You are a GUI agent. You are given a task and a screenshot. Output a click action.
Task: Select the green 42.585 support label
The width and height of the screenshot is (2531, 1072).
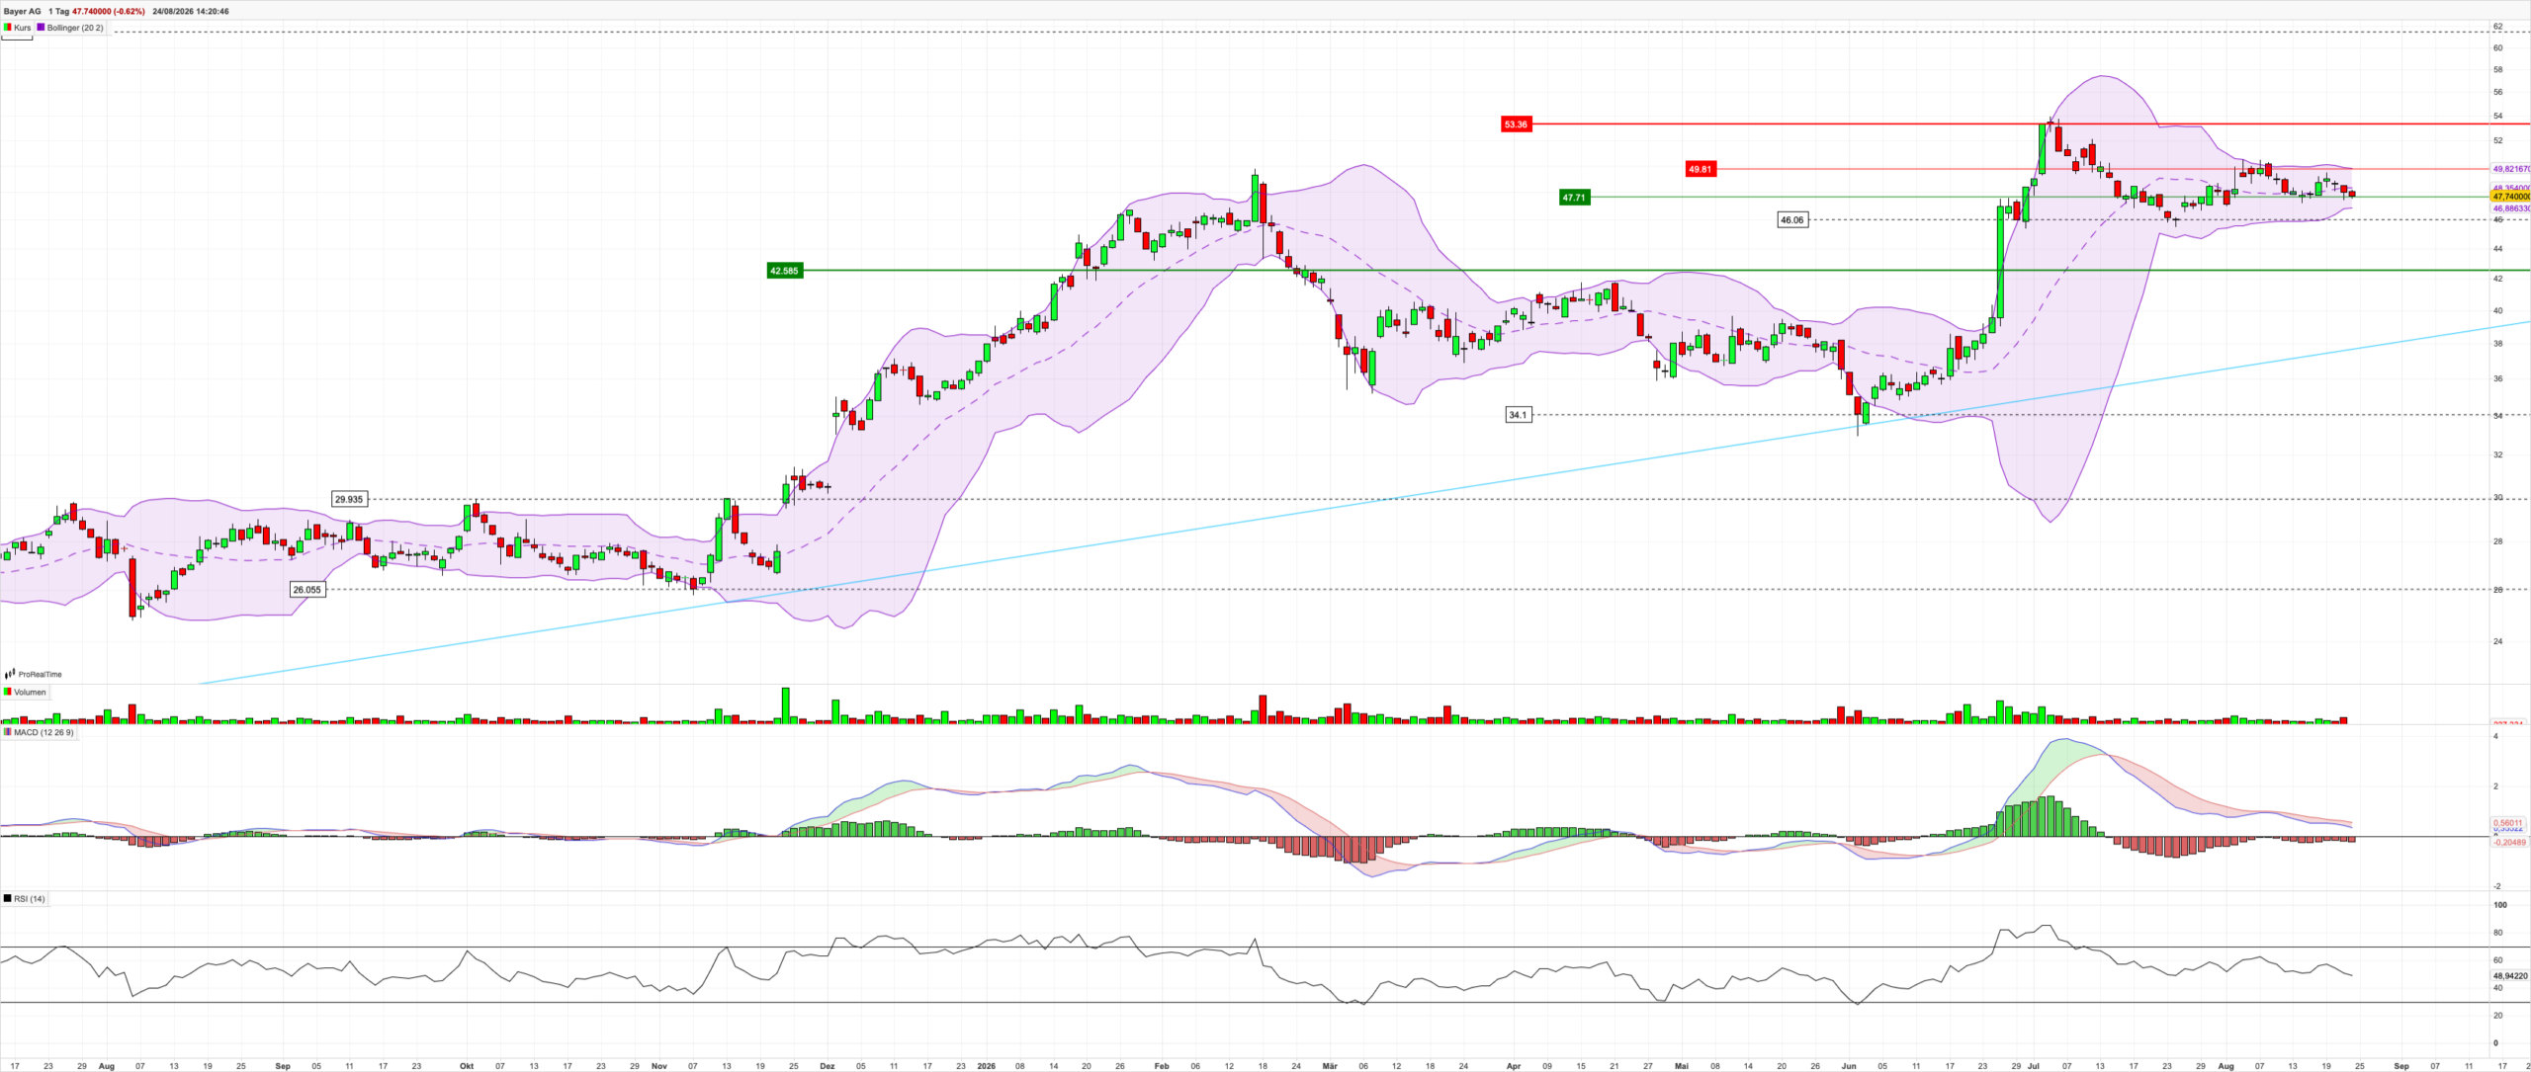coord(784,271)
